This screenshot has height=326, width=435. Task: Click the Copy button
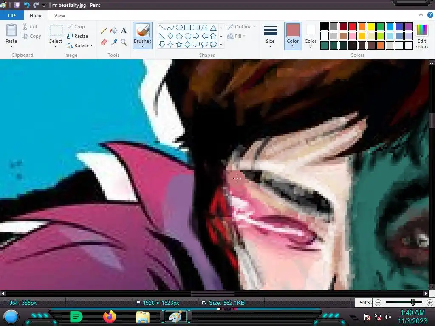(31, 36)
